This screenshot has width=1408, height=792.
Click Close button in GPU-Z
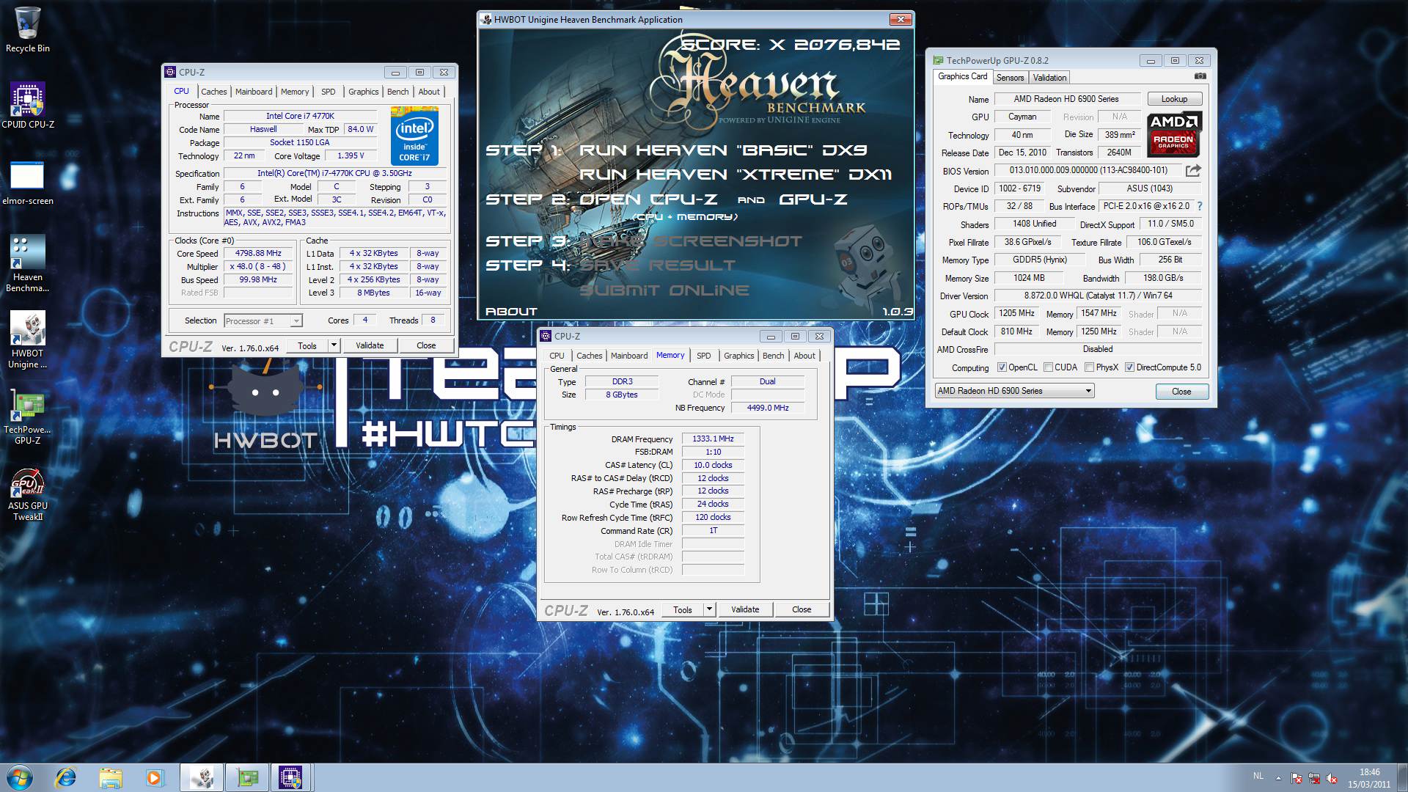point(1181,392)
